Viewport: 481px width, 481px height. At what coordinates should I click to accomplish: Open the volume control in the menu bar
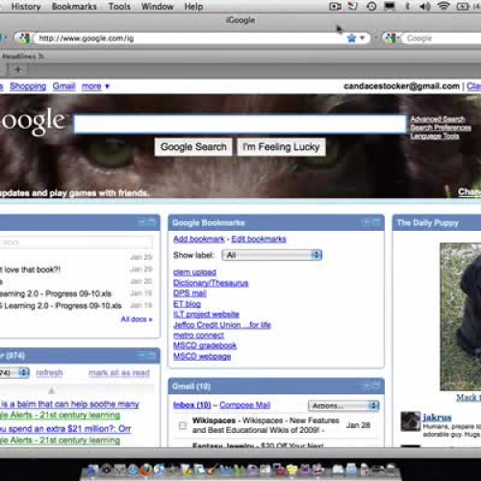pos(425,7)
